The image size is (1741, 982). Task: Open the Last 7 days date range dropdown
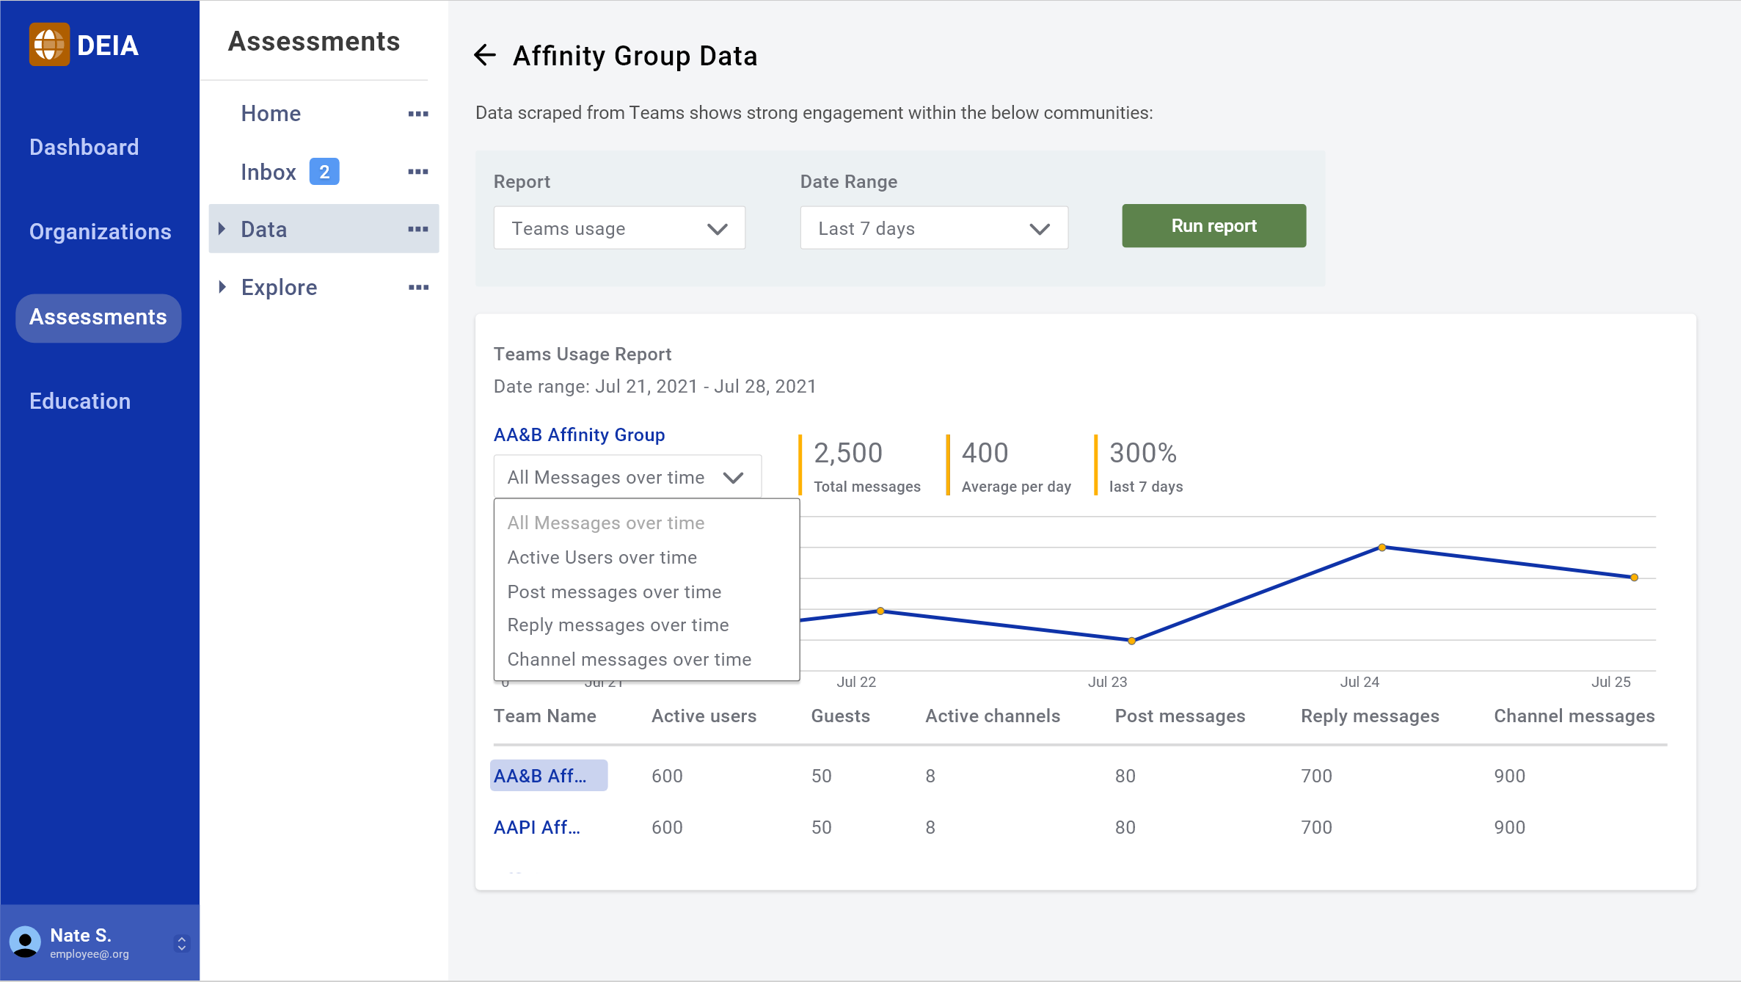click(933, 228)
